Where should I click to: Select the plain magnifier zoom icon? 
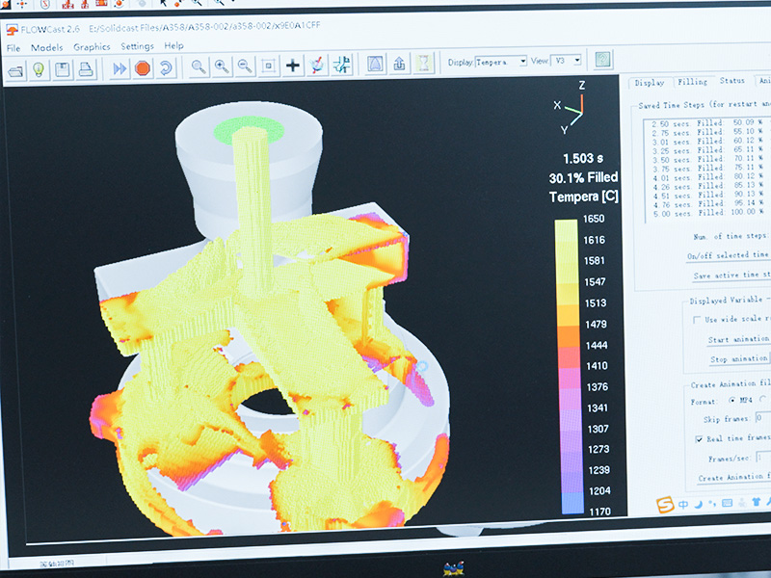point(199,66)
